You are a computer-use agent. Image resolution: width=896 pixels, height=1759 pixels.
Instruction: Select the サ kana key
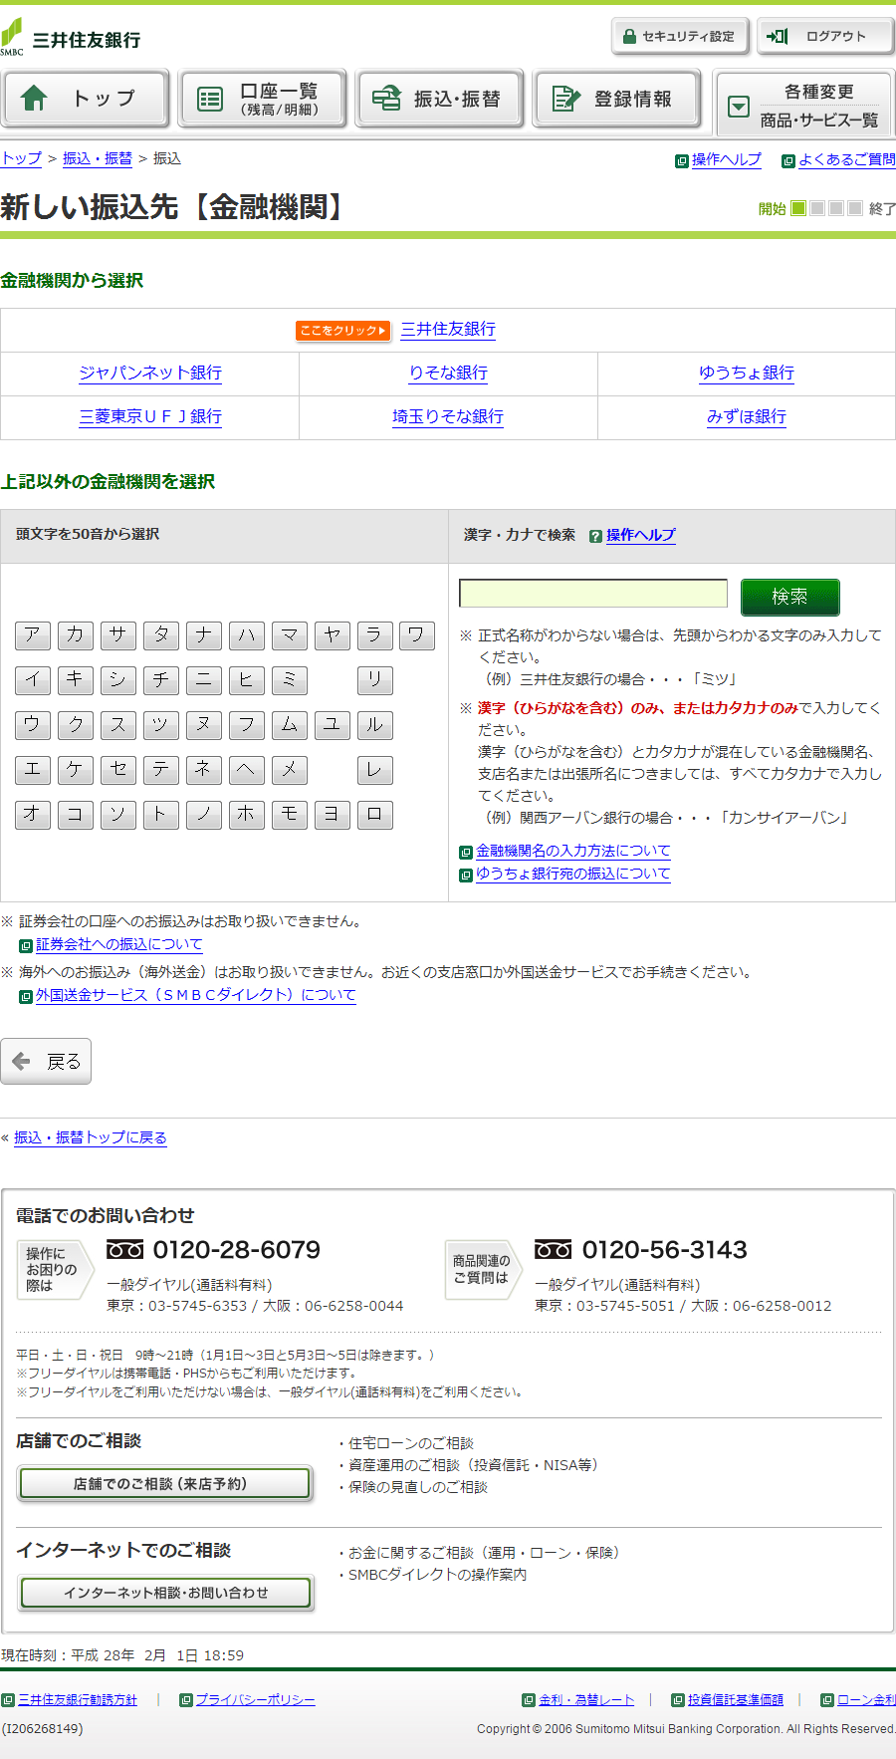pos(118,635)
